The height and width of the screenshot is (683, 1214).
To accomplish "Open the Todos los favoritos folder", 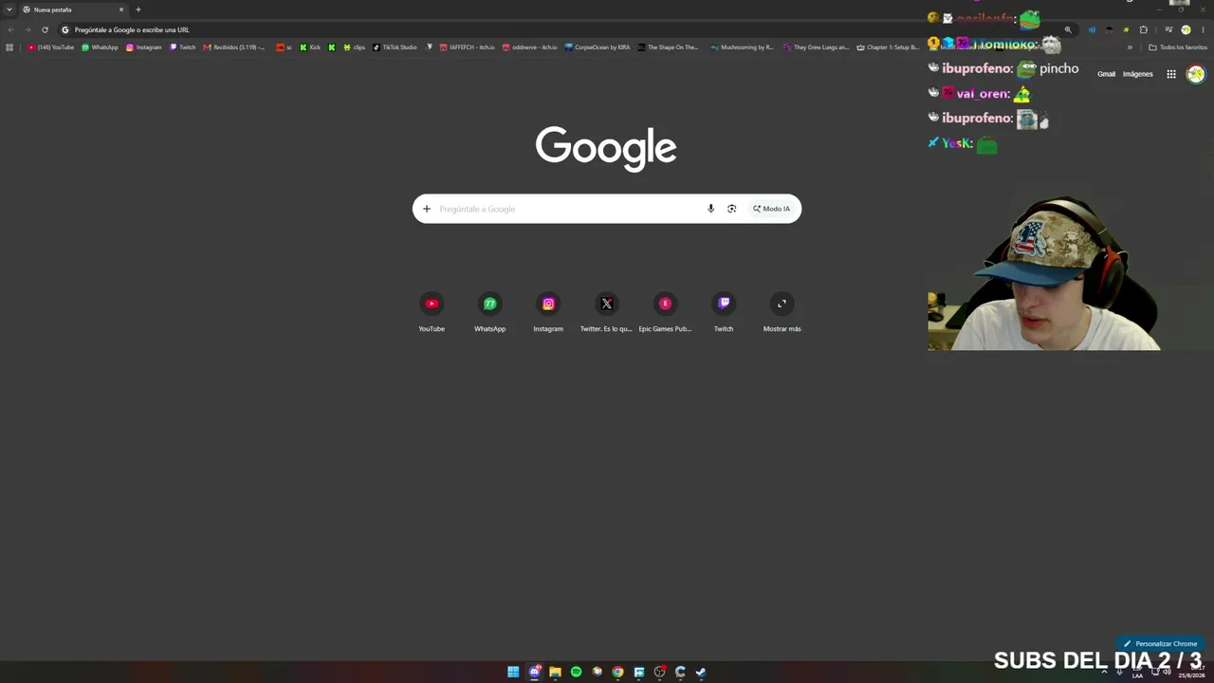I will pos(1178,47).
